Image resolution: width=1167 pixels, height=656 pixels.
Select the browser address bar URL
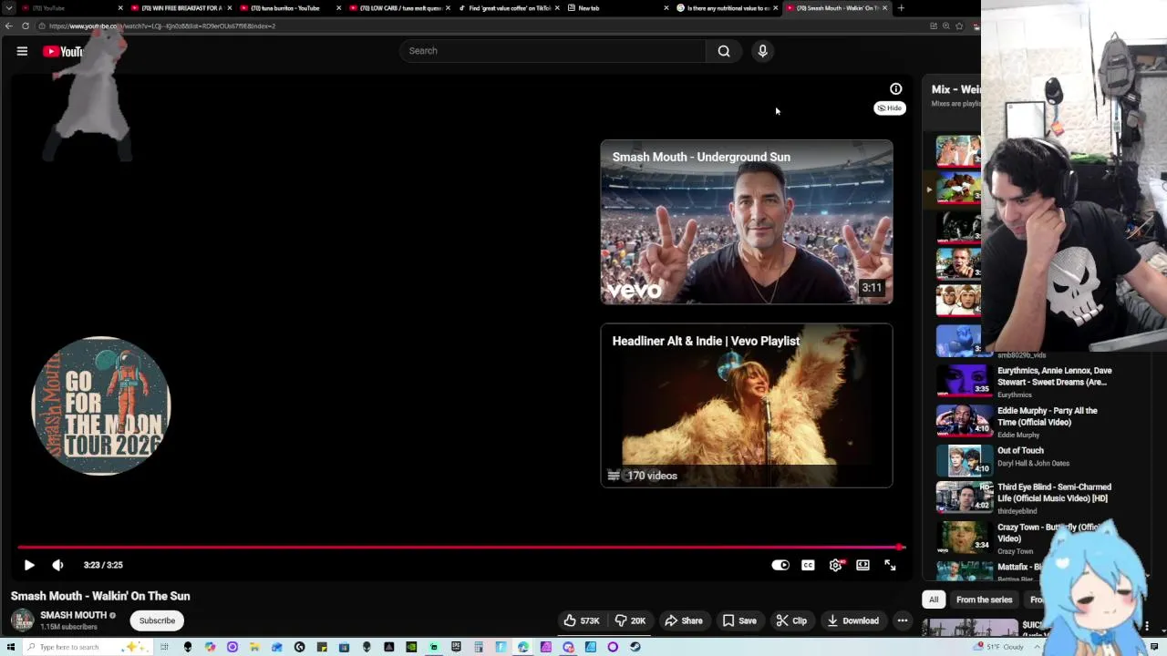pyautogui.click(x=162, y=26)
